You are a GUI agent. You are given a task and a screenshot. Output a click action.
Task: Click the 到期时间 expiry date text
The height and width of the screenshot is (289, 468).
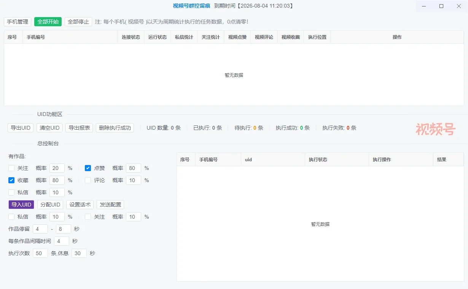(254, 6)
